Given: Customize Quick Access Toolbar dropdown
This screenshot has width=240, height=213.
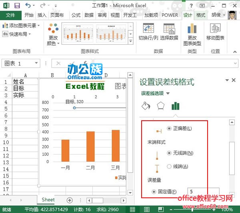Looking at the screenshot, I should pyautogui.click(x=56, y=6).
